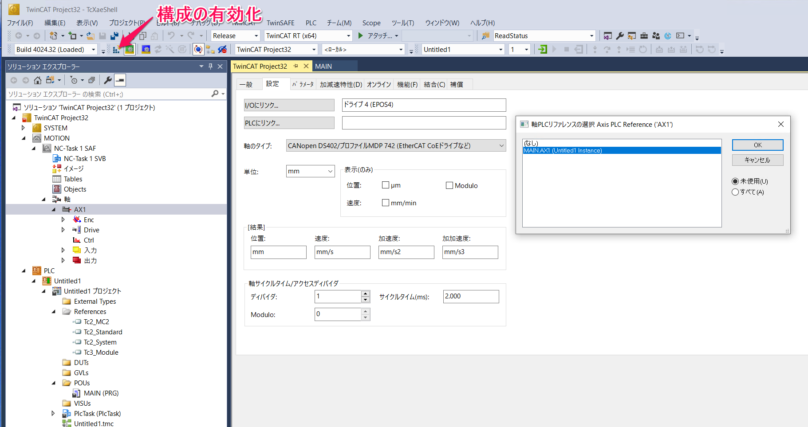Collapse the AX1 axis tree node
Viewport: 808px width, 427px height.
pos(54,210)
